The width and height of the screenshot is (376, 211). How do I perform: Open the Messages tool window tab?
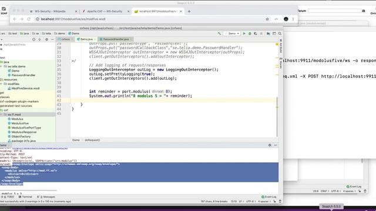pyautogui.click(x=46, y=197)
